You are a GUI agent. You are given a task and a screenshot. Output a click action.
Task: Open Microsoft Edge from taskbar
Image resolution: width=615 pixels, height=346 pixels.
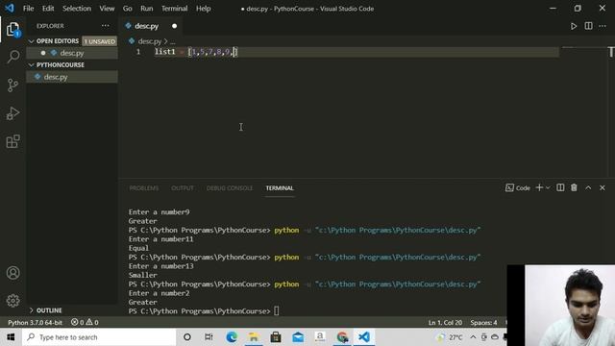pos(232,337)
